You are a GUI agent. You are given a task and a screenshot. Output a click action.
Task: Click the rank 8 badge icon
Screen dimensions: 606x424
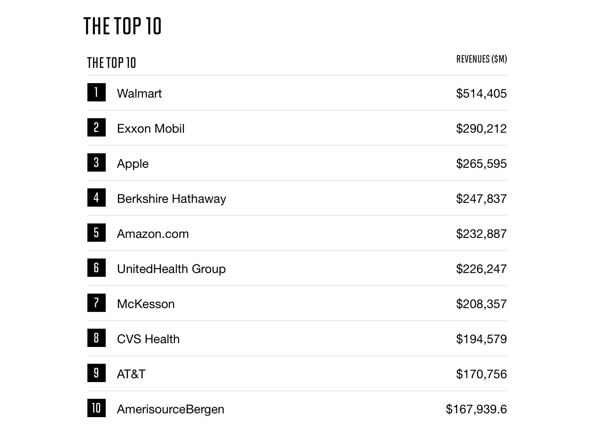click(x=96, y=338)
